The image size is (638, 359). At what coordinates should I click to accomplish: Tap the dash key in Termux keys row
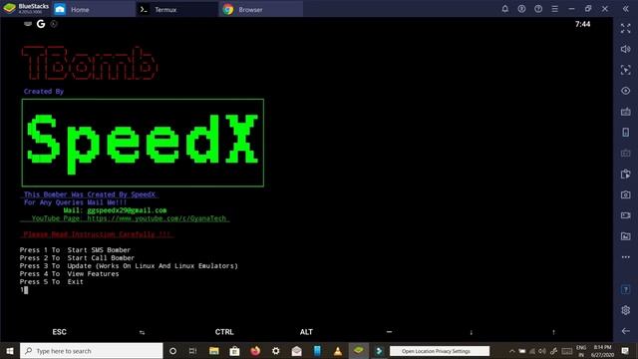[389, 332]
